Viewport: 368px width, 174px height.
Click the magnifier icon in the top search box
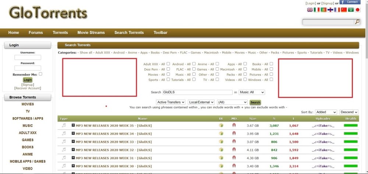pos(357,22)
